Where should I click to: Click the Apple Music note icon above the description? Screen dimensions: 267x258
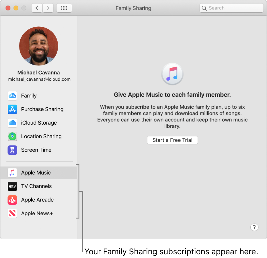[172, 74]
